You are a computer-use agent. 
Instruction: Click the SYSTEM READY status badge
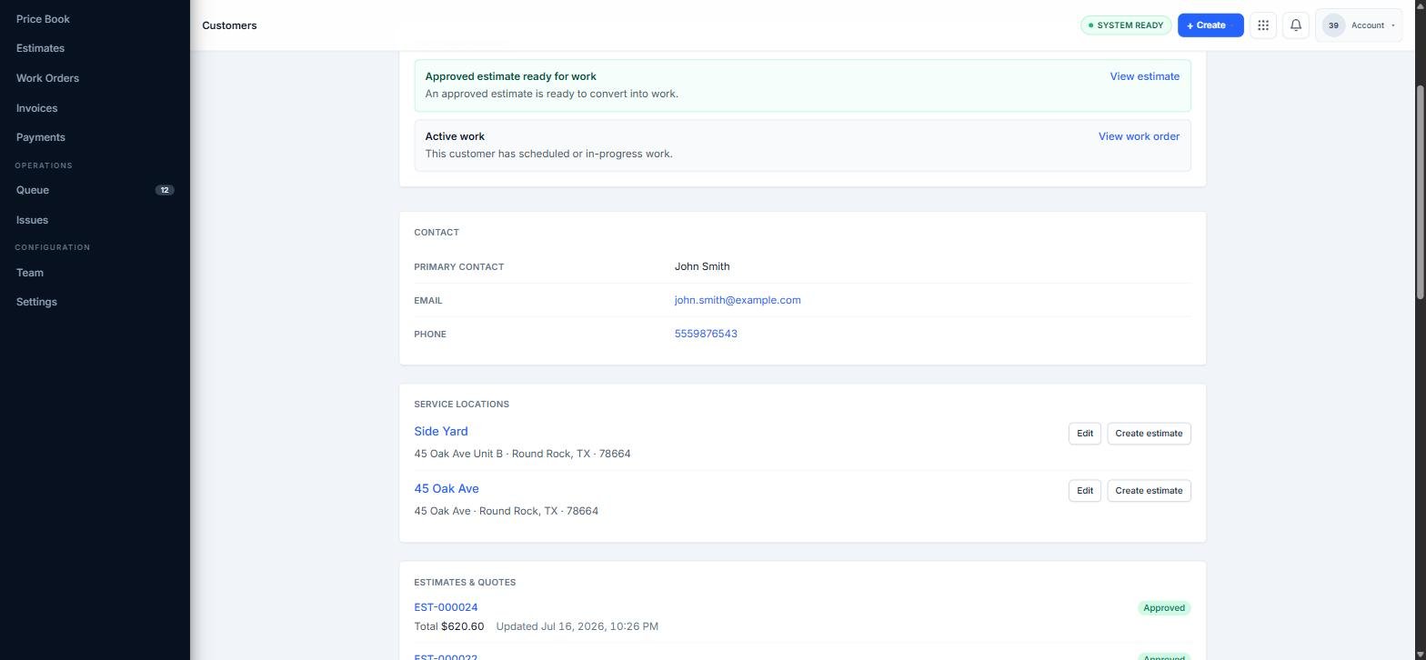[1126, 25]
